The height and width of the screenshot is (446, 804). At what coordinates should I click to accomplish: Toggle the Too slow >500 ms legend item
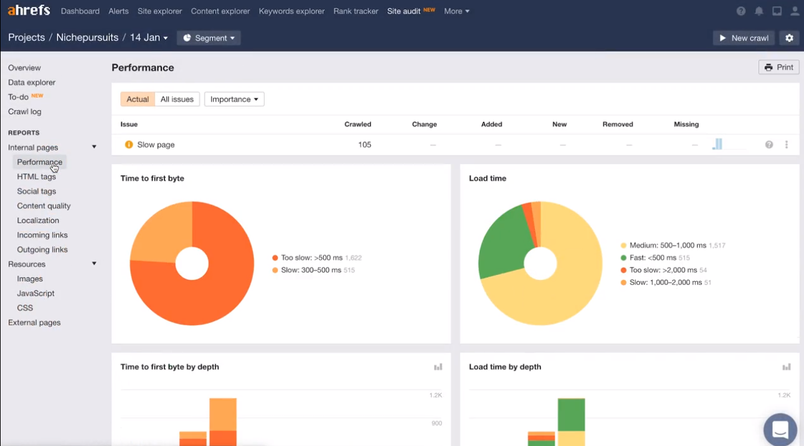[311, 258]
